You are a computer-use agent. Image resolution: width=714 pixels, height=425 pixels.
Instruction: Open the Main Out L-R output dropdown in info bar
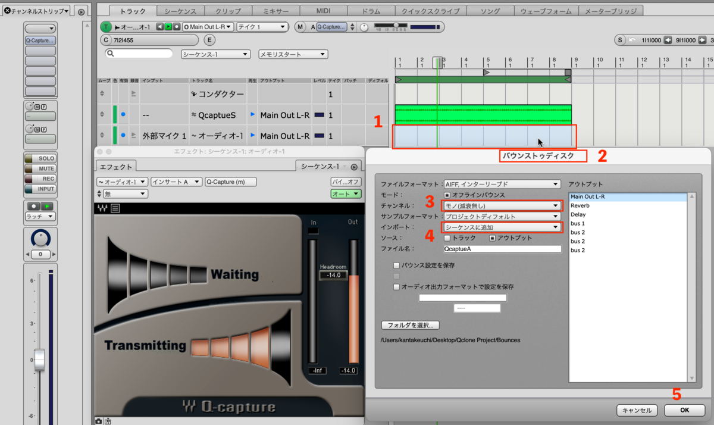pyautogui.click(x=208, y=27)
